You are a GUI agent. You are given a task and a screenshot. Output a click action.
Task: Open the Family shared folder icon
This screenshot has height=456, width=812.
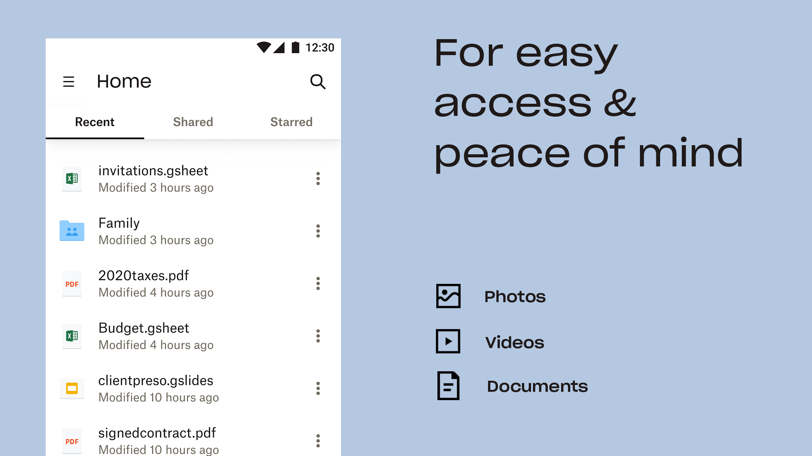tap(72, 231)
